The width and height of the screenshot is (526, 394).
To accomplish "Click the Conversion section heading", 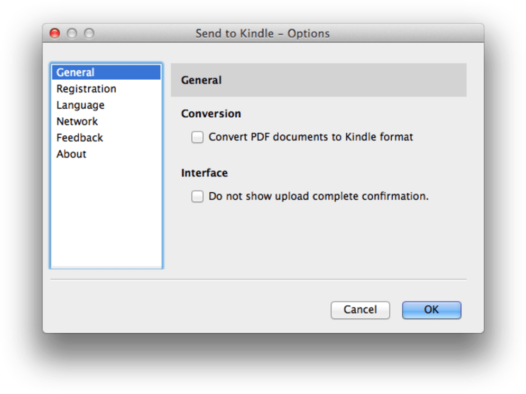I will [211, 114].
